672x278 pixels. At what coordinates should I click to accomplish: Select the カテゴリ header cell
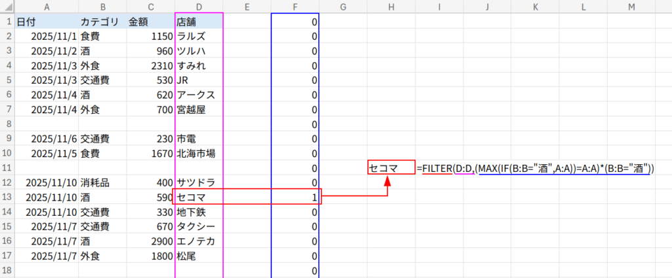(x=99, y=22)
